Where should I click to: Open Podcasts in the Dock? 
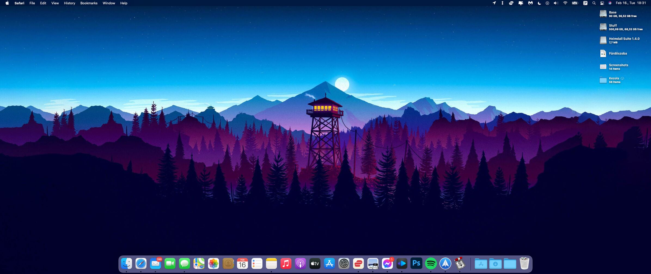click(300, 263)
